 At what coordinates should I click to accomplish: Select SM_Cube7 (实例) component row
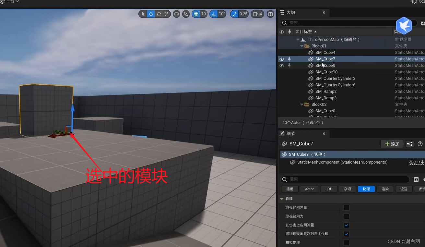[x=352, y=154]
